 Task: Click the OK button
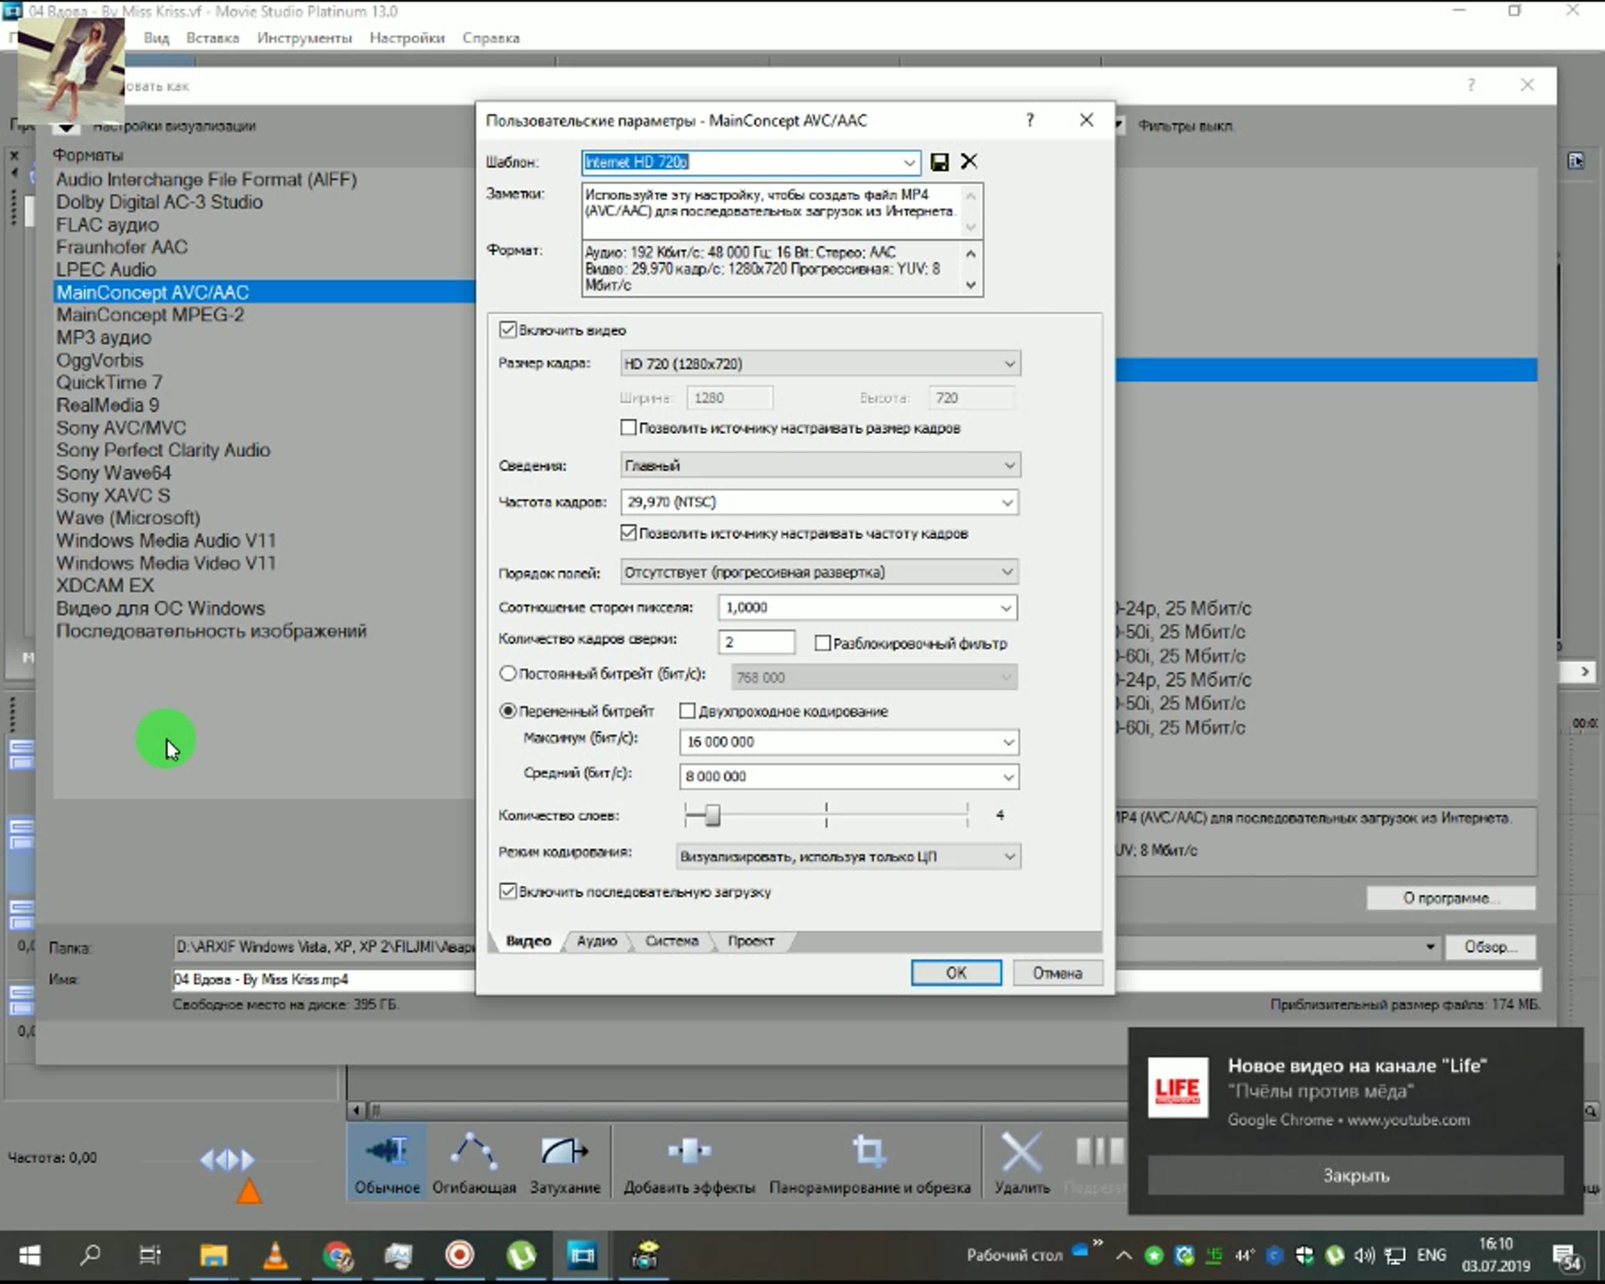tap(955, 973)
